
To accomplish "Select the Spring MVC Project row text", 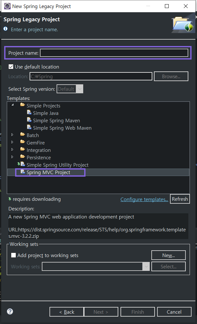I will point(49,172).
